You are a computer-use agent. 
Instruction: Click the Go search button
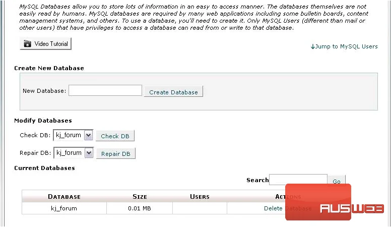click(337, 181)
